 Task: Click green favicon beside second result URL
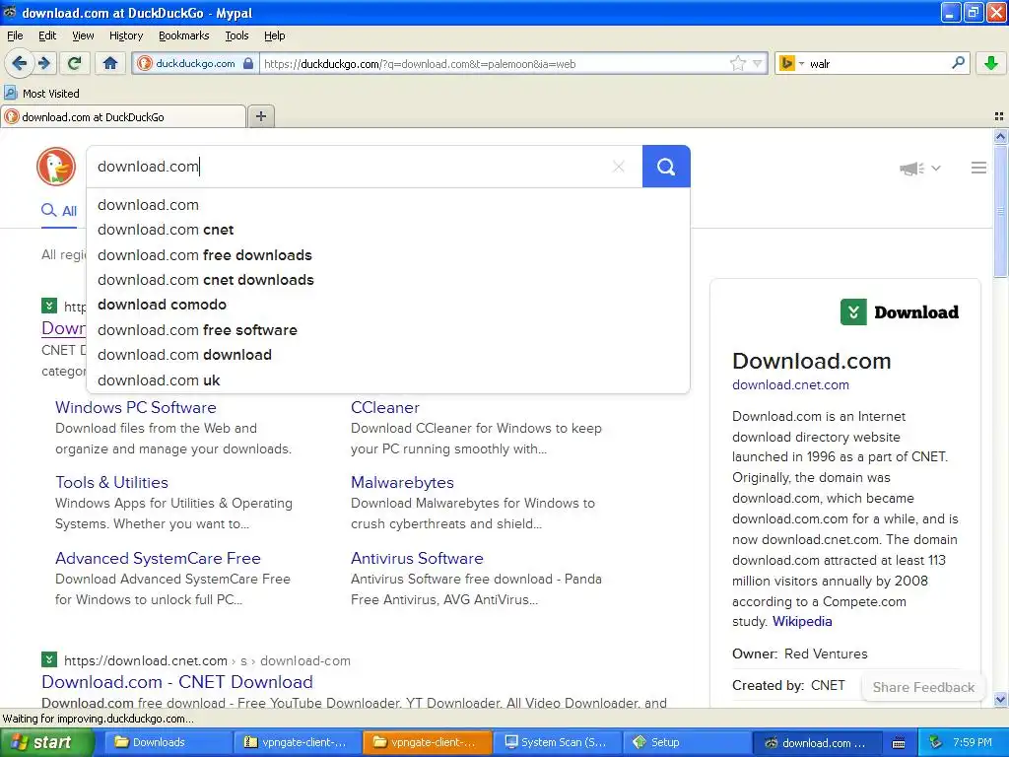49,659
